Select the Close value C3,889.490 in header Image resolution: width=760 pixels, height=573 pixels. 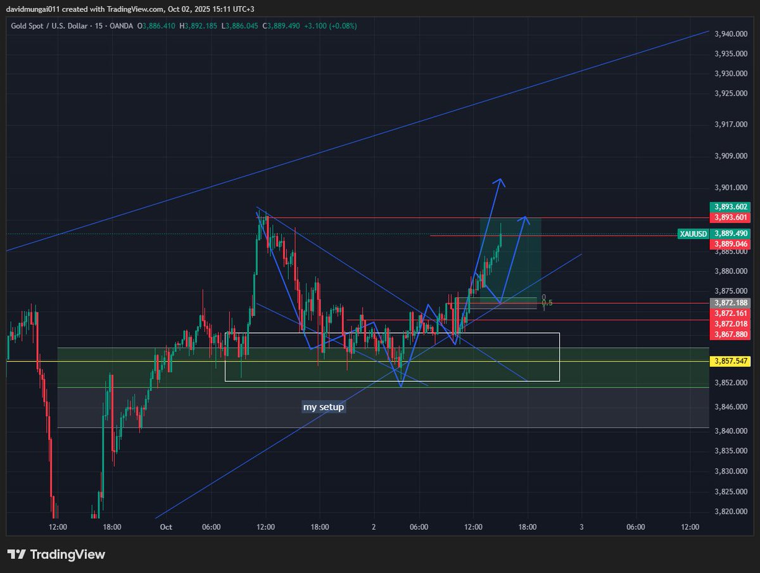point(281,26)
